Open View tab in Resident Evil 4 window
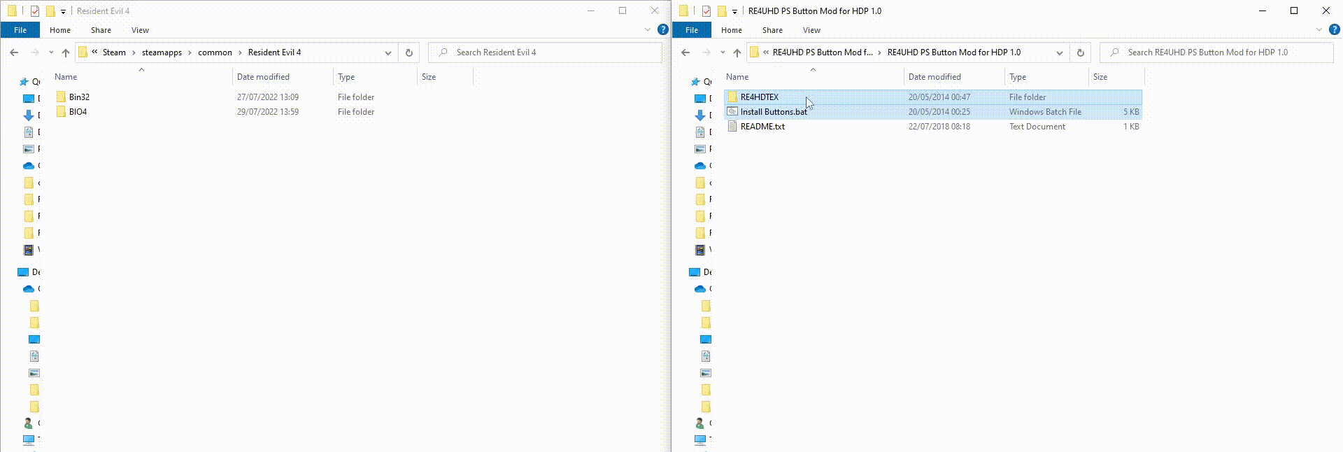Image resolution: width=1343 pixels, height=452 pixels. point(140,30)
